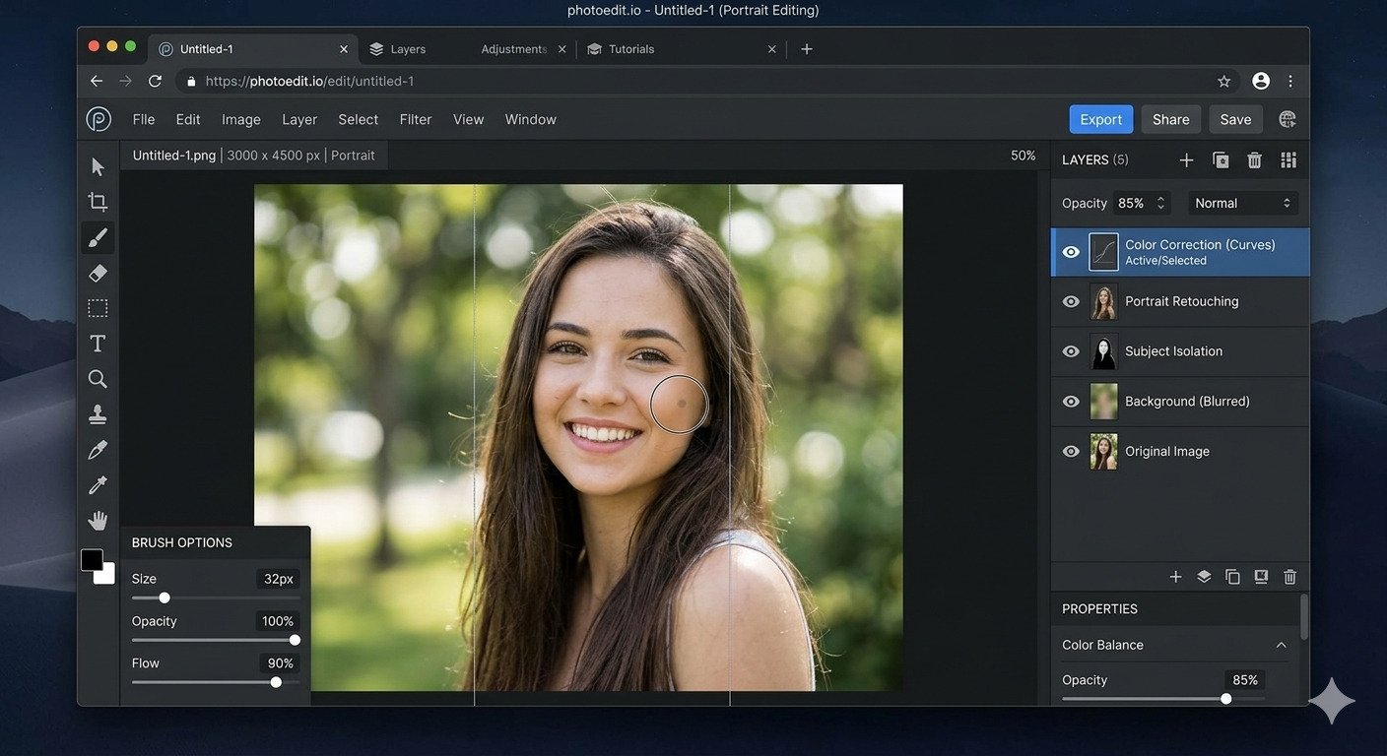Click the blue Export button

coord(1101,119)
